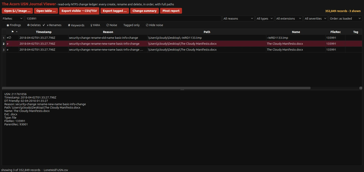Click the Open table button
364x172 pixels.
pos(46,11)
